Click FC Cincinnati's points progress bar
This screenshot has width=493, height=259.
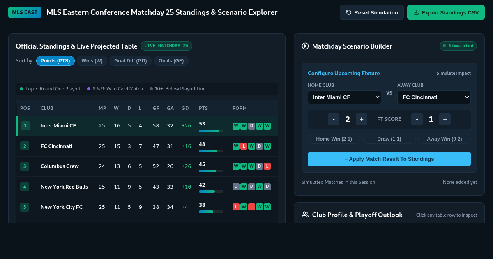(x=211, y=151)
